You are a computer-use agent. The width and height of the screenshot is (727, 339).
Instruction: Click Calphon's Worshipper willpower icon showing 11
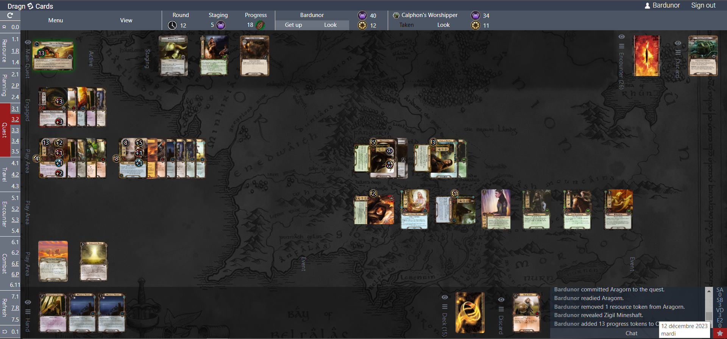(x=475, y=25)
